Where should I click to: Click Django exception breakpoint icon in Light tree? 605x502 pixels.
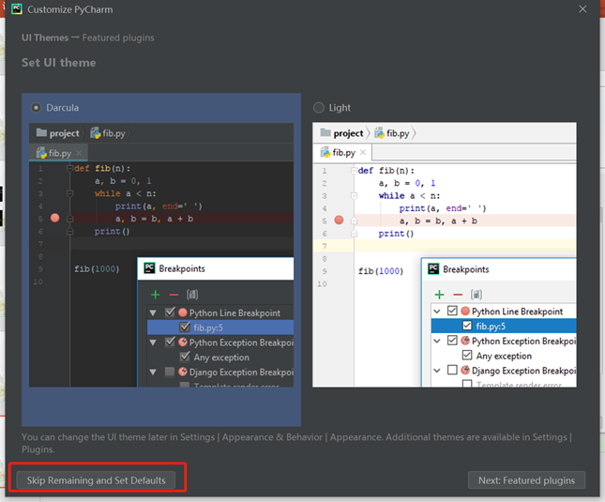pos(465,371)
